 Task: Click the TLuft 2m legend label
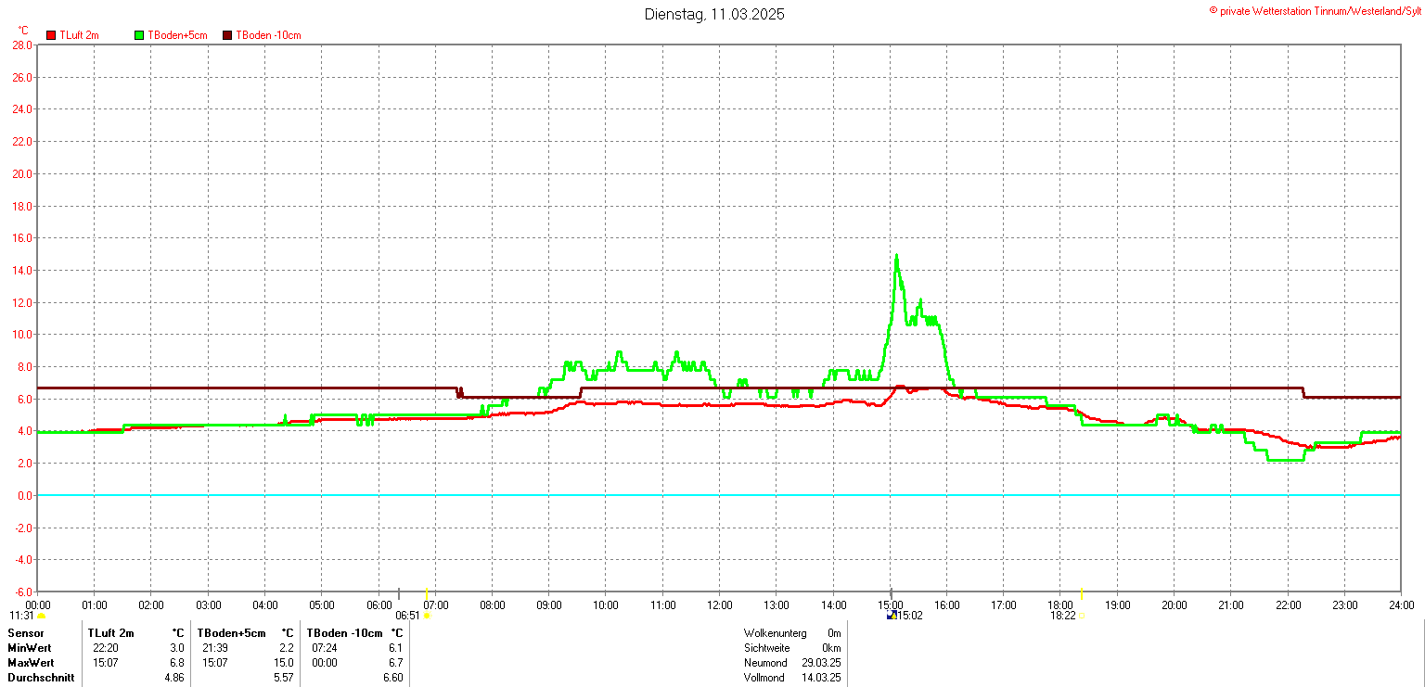click(79, 35)
